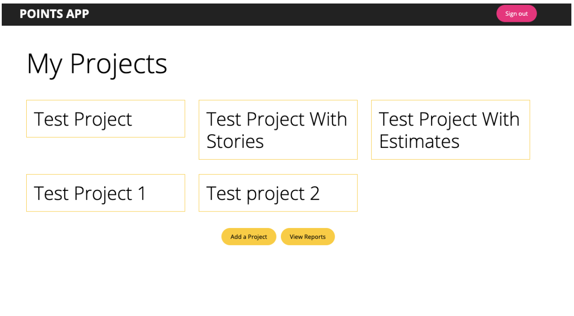The image size is (574, 316).
Task: Select the Test Project 1 card
Action: coord(105,193)
